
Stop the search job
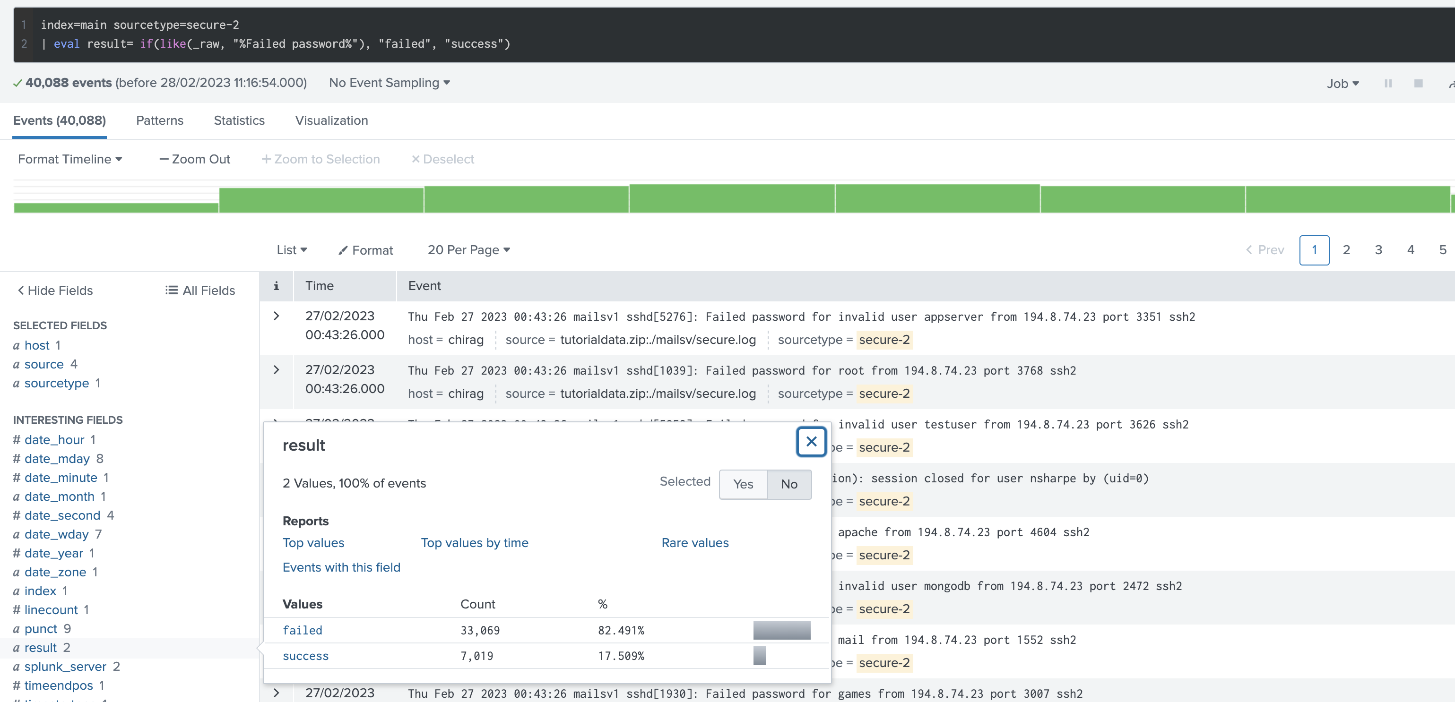click(1419, 83)
